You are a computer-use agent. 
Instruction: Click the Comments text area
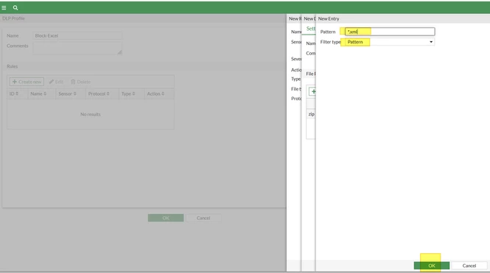(77, 48)
